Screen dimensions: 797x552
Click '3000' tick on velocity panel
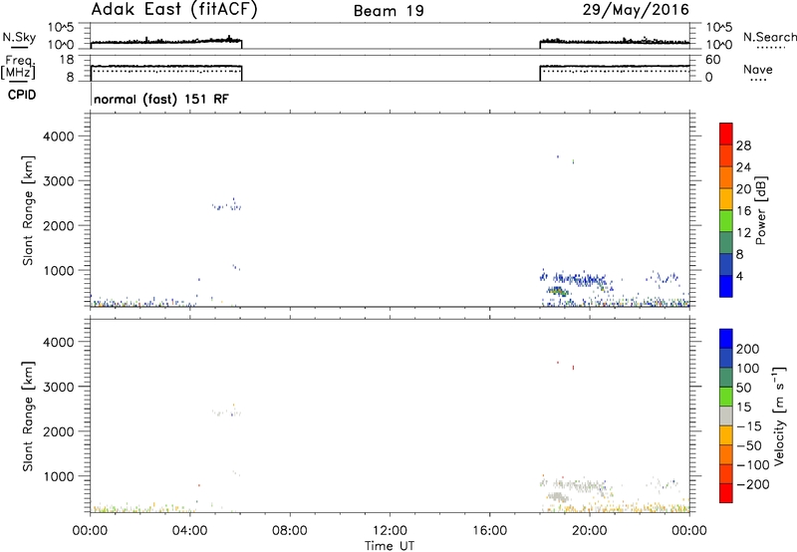point(59,387)
